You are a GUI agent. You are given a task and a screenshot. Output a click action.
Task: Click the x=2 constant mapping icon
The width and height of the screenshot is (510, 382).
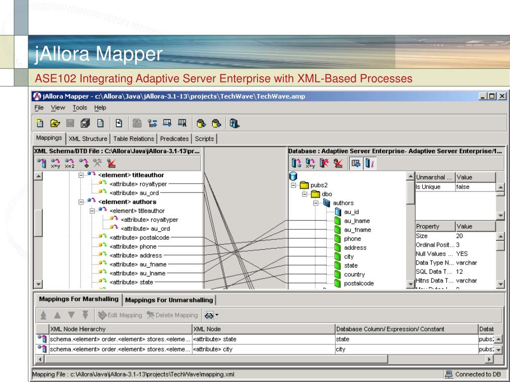point(70,163)
